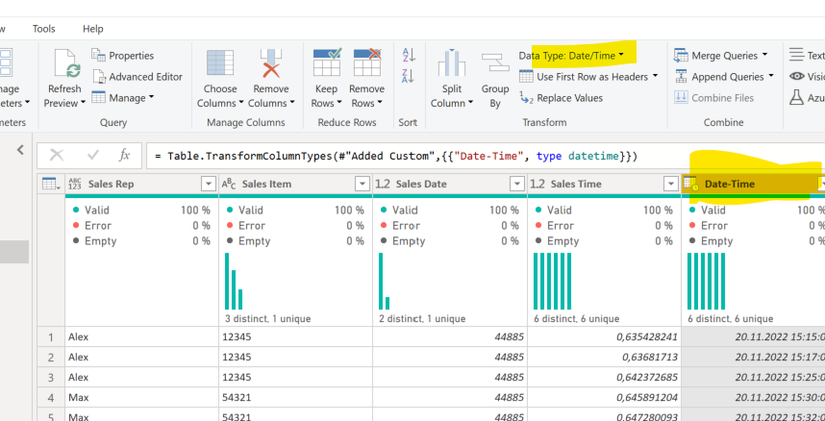
Task: Click the Remove Rows icon
Action: [366, 62]
